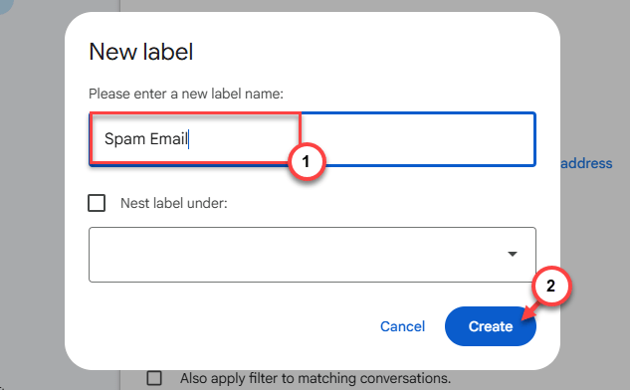Enable the Nest label under checkbox
This screenshot has width=630, height=390.
coord(97,203)
